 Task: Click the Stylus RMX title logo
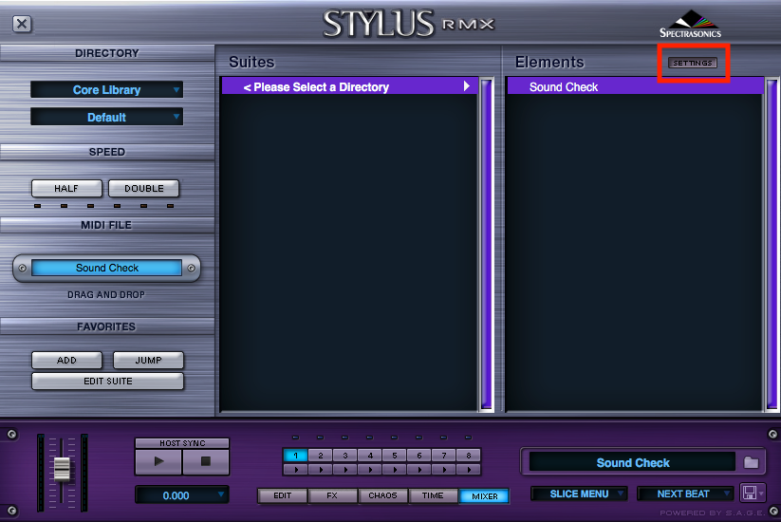tap(408, 24)
